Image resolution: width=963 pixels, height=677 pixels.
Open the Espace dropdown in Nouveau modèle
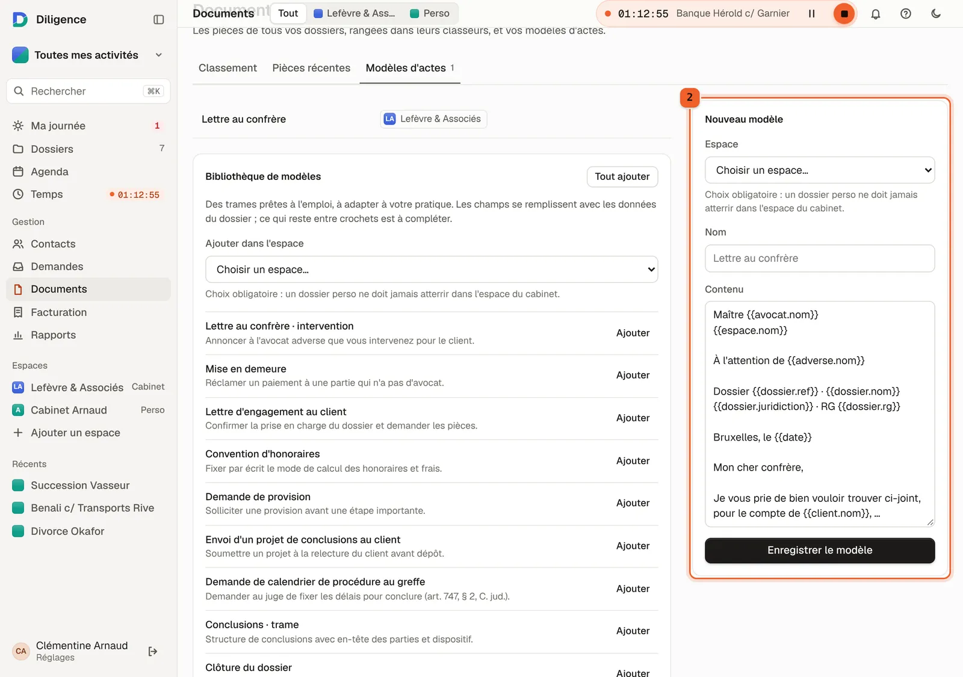820,170
